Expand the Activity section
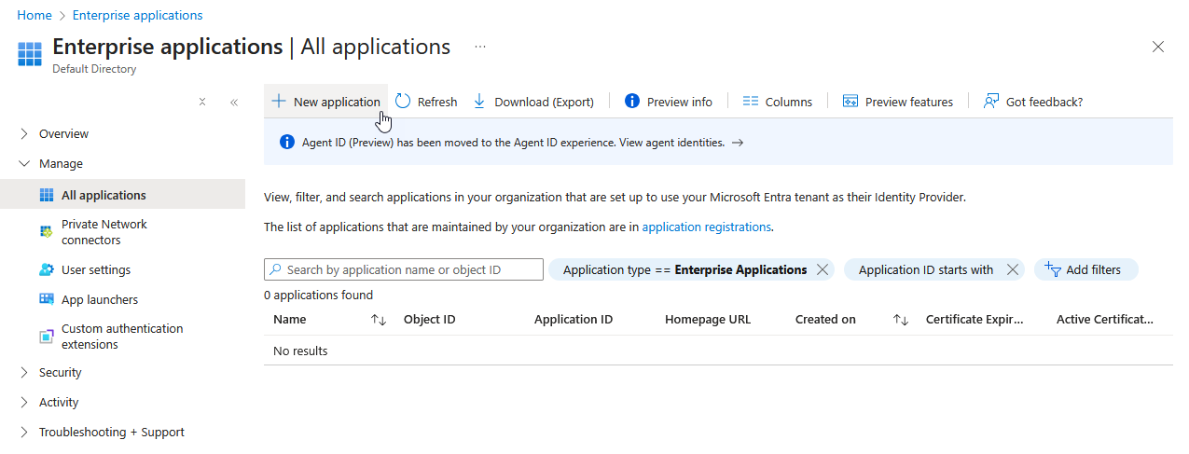Screen dimensions: 1189x454 click(24, 403)
